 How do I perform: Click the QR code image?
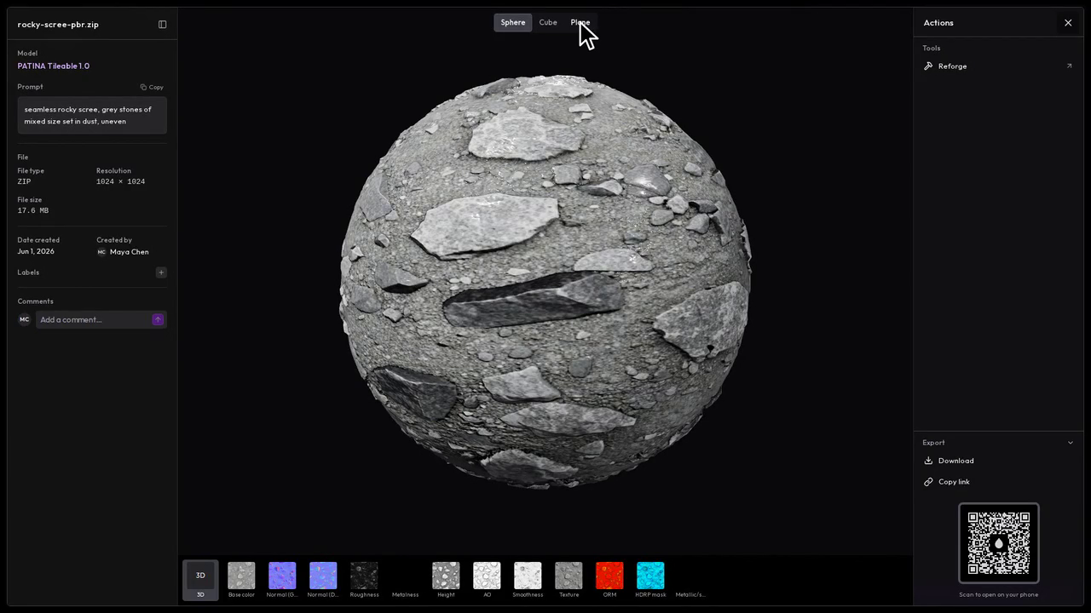pyautogui.click(x=999, y=543)
